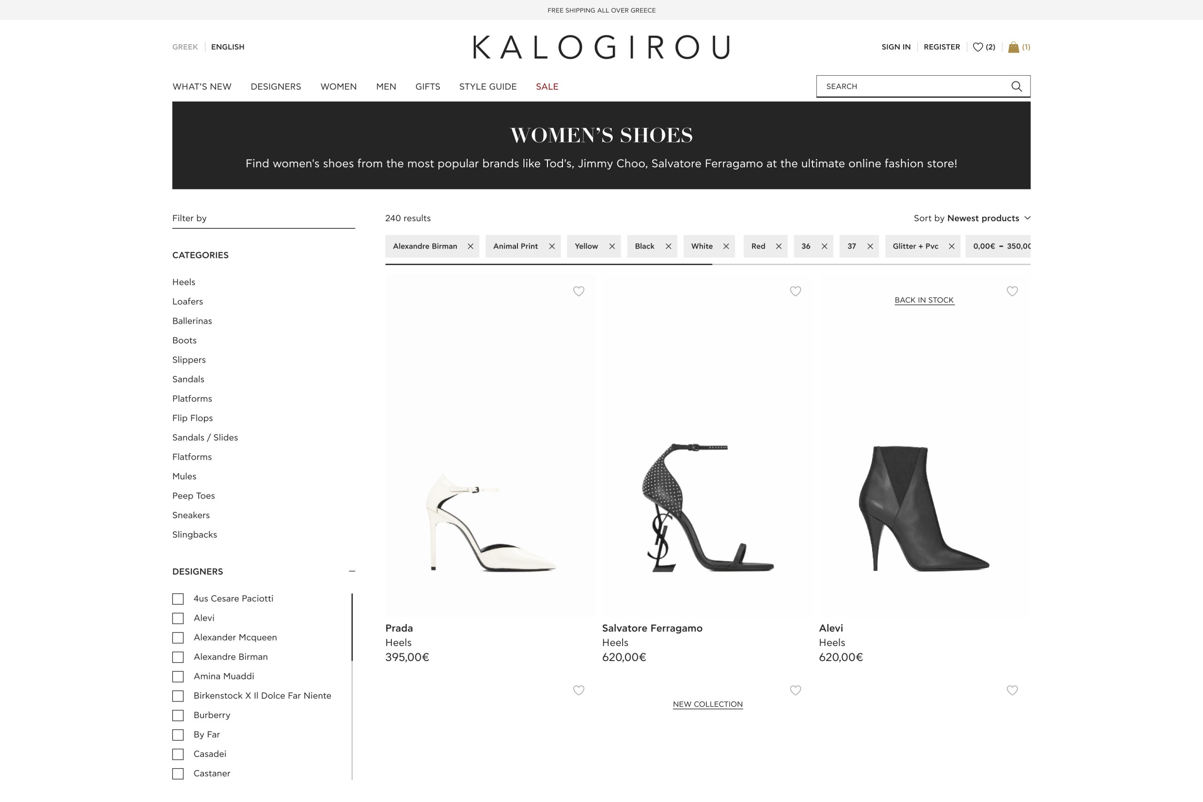Image resolution: width=1203 pixels, height=802 pixels.
Task: Open the Sort by Newest products dropdown
Action: pyautogui.click(x=972, y=218)
